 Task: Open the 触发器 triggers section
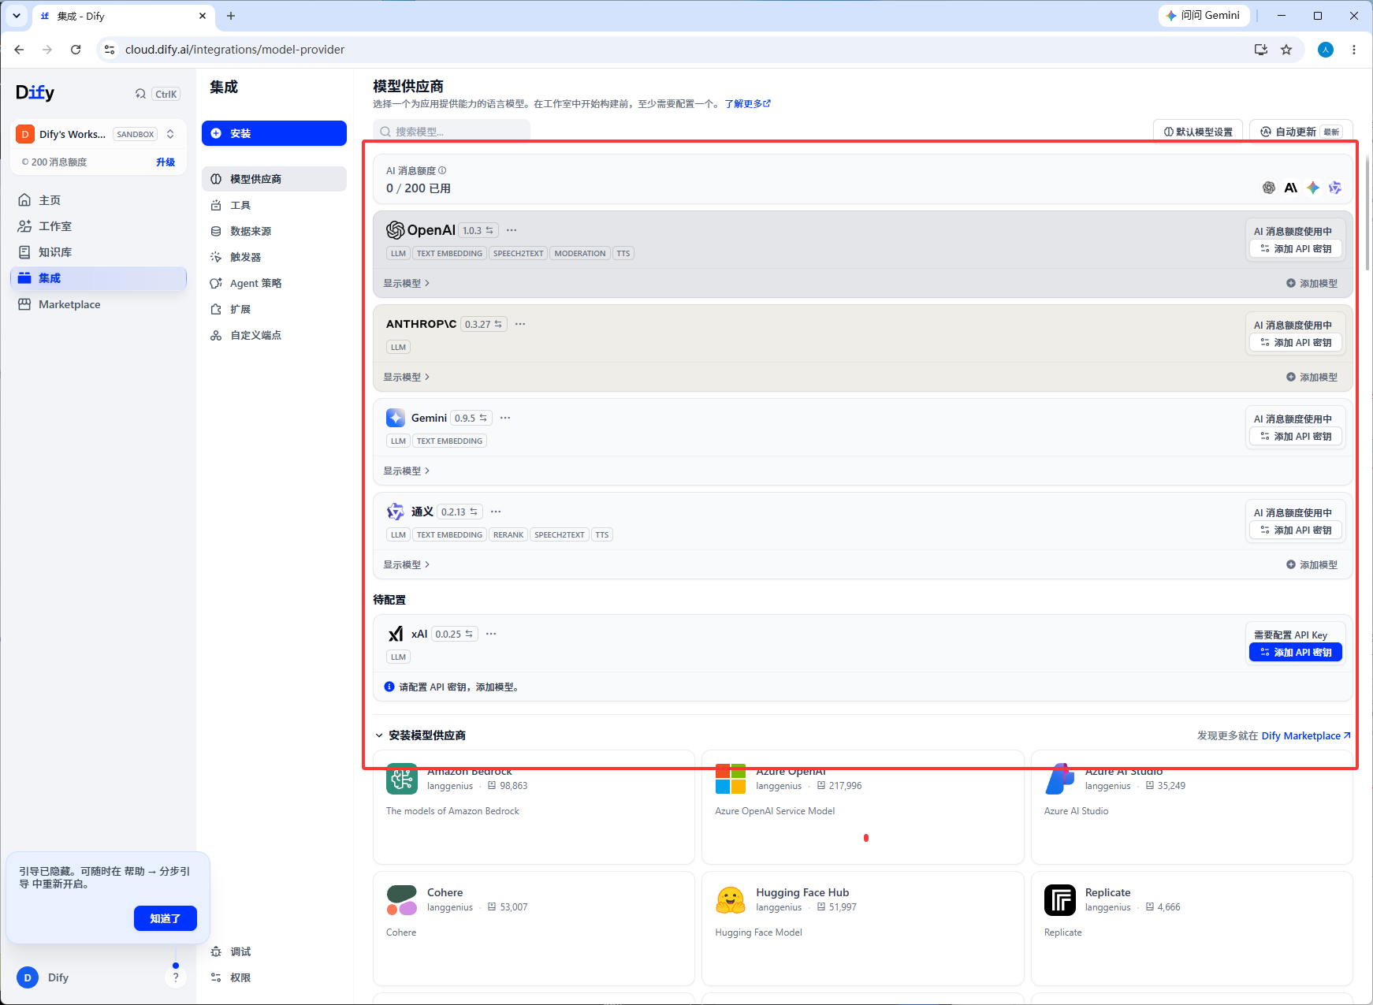click(x=274, y=257)
